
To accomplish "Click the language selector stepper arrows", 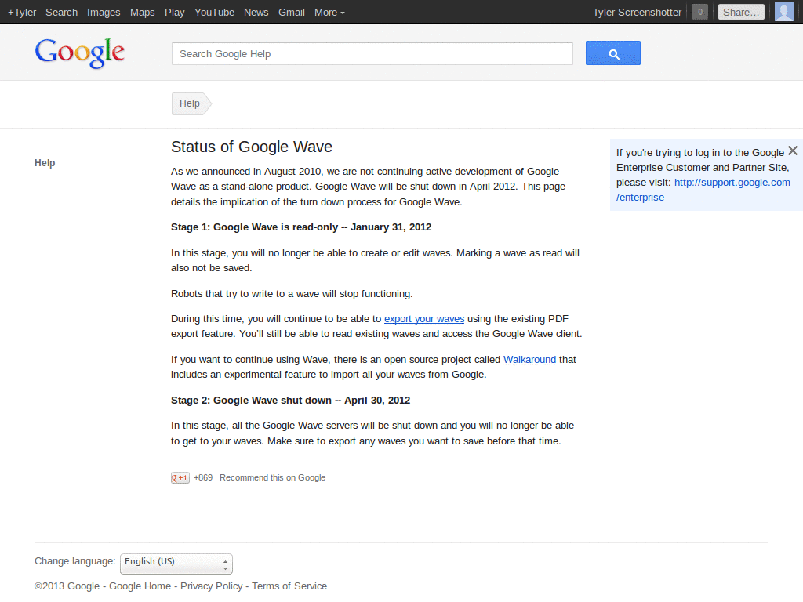I will pos(224,563).
